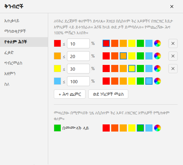The width and height of the screenshot is (183, 165).
Task: Open custom color wheel for 30% rule
Action: pos(158,69)
